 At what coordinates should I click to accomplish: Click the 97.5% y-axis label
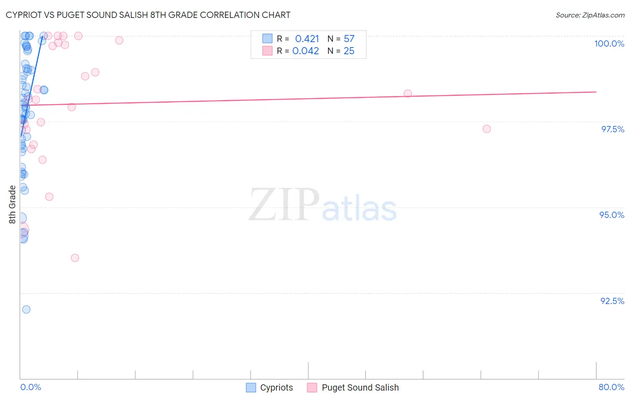pyautogui.click(x=613, y=129)
